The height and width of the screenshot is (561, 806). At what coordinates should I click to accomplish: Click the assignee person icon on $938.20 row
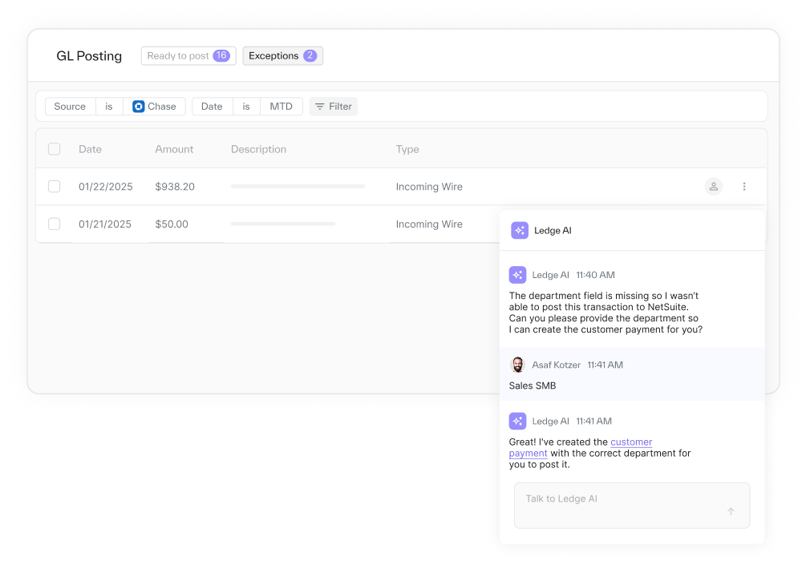713,187
